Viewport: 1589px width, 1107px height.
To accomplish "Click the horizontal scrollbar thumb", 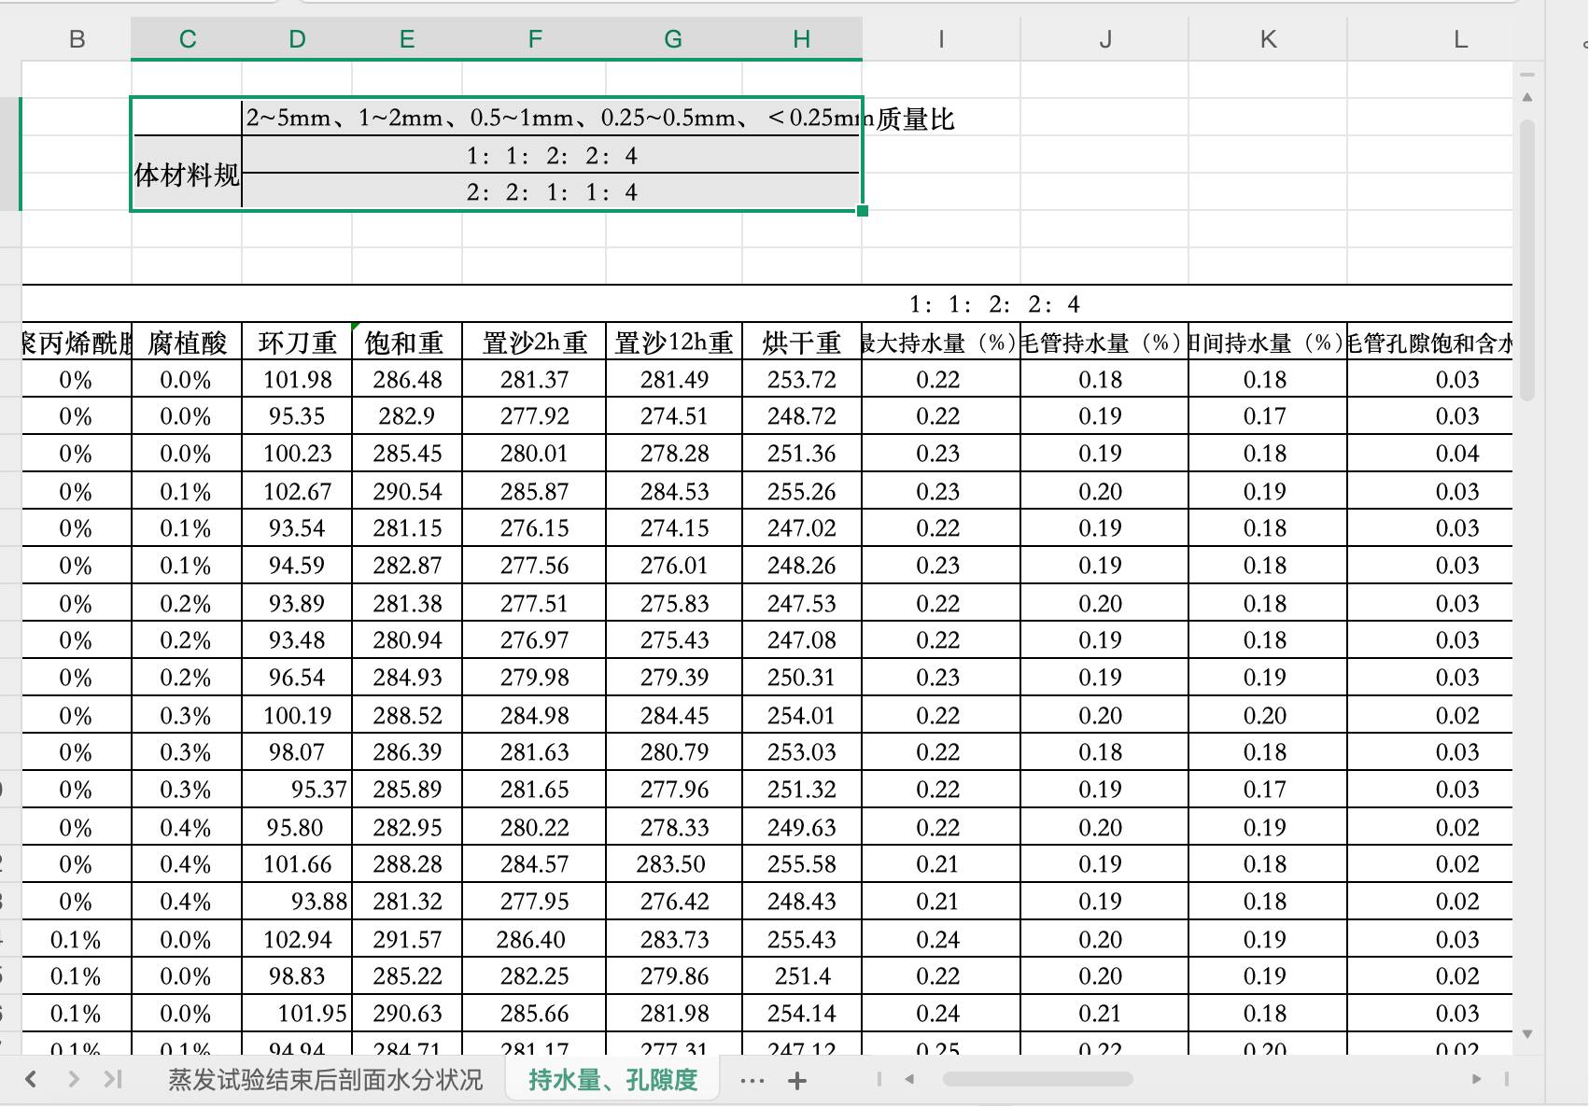I will [1037, 1079].
